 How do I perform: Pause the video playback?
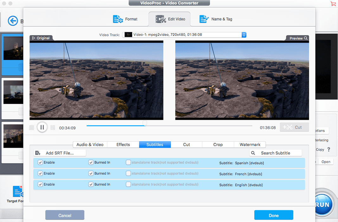(x=42, y=127)
